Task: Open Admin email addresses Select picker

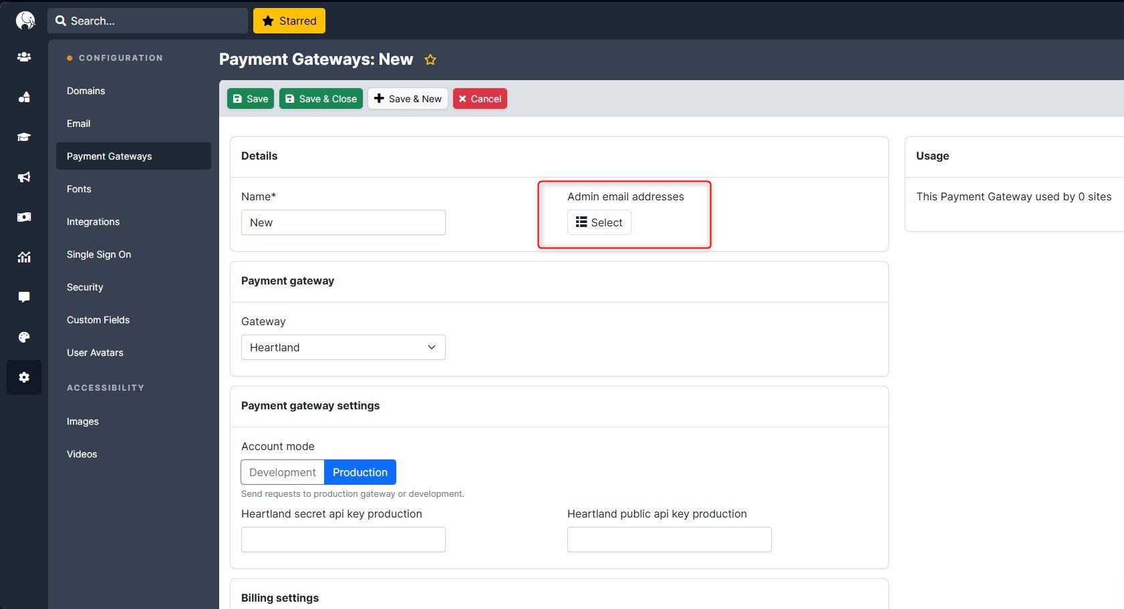Action: [599, 222]
